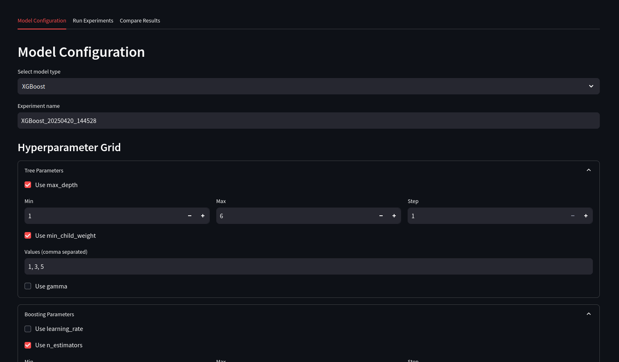
Task: Uncheck the Use max_depth checkbox
Action: click(28, 185)
